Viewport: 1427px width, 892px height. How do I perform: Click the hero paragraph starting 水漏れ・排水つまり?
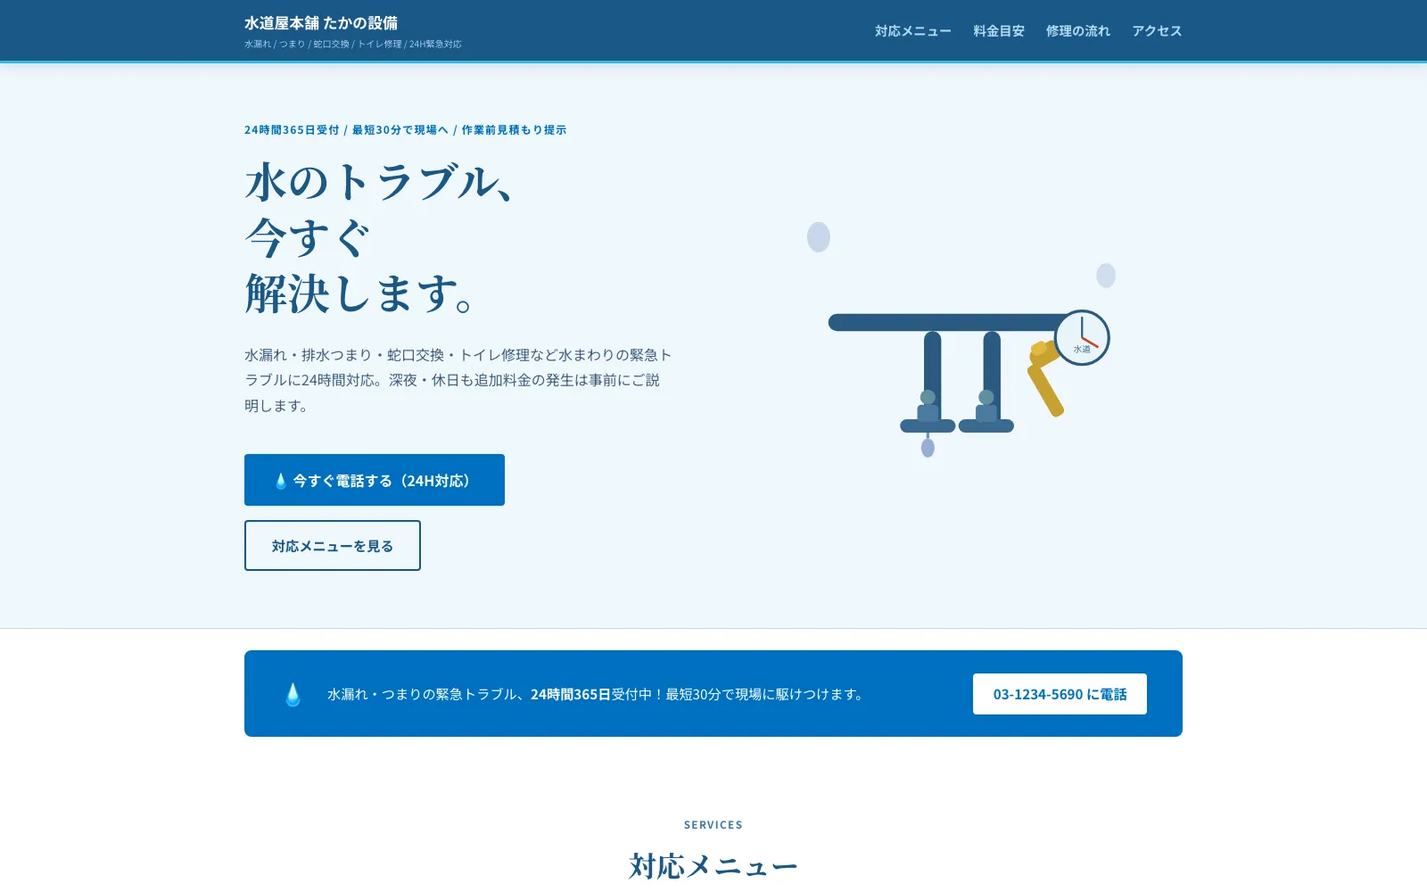tap(458, 380)
